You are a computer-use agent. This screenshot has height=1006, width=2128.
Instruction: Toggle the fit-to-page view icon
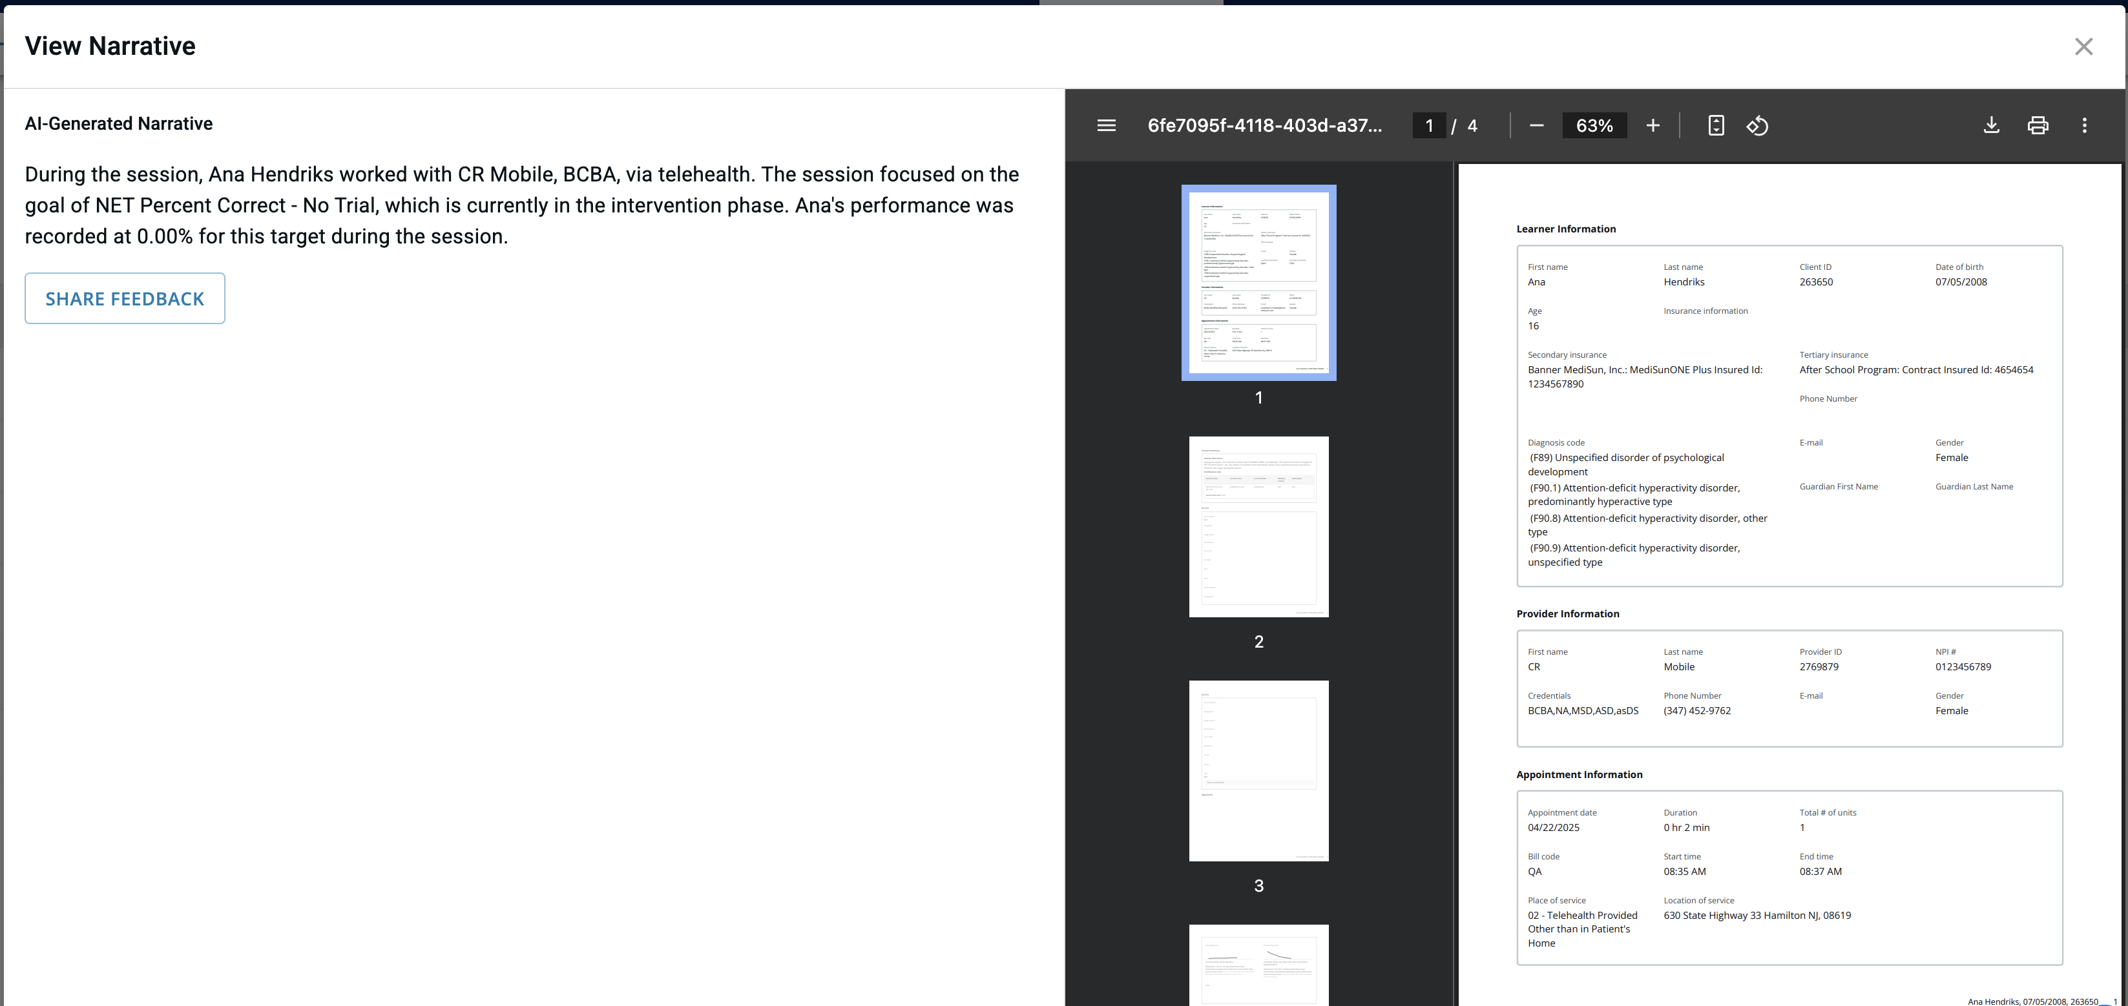click(1716, 125)
